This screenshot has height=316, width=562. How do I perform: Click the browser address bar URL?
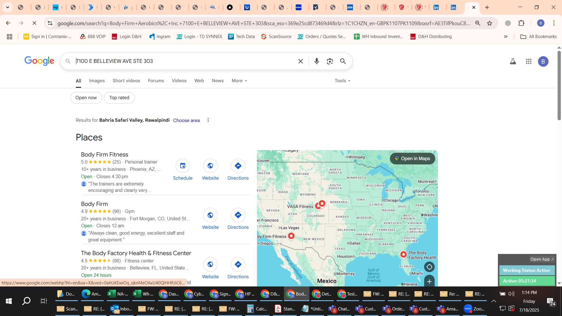(263, 23)
